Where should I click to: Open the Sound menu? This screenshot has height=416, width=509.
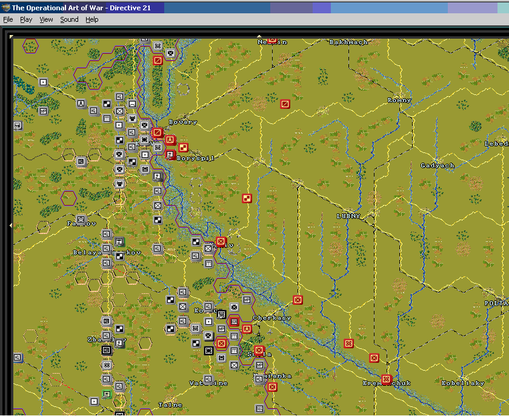(69, 19)
